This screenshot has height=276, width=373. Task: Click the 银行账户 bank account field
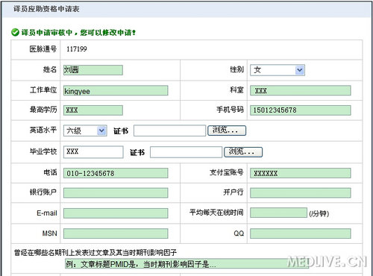click(116, 193)
